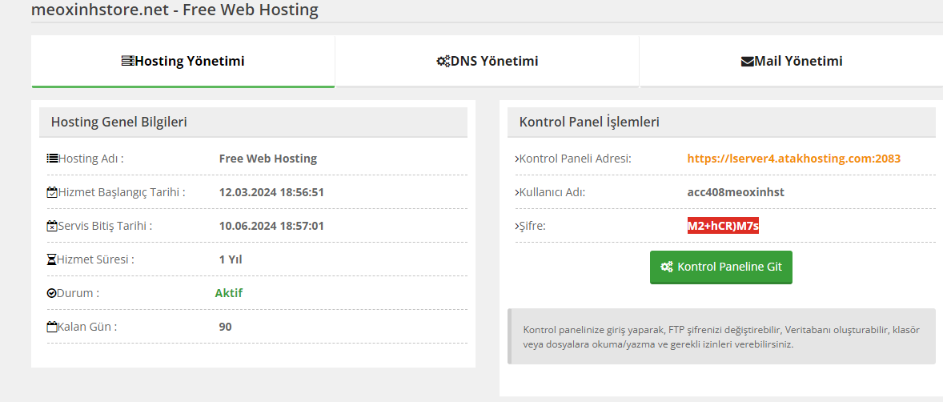Click the Şifre arrow marker
943x402 pixels.
click(x=516, y=227)
